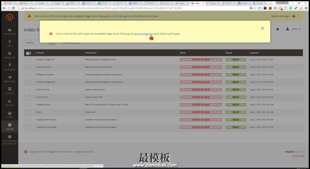Open the Sales sidebar section
Viewport: 310px width, 169px height.
pos(10,43)
